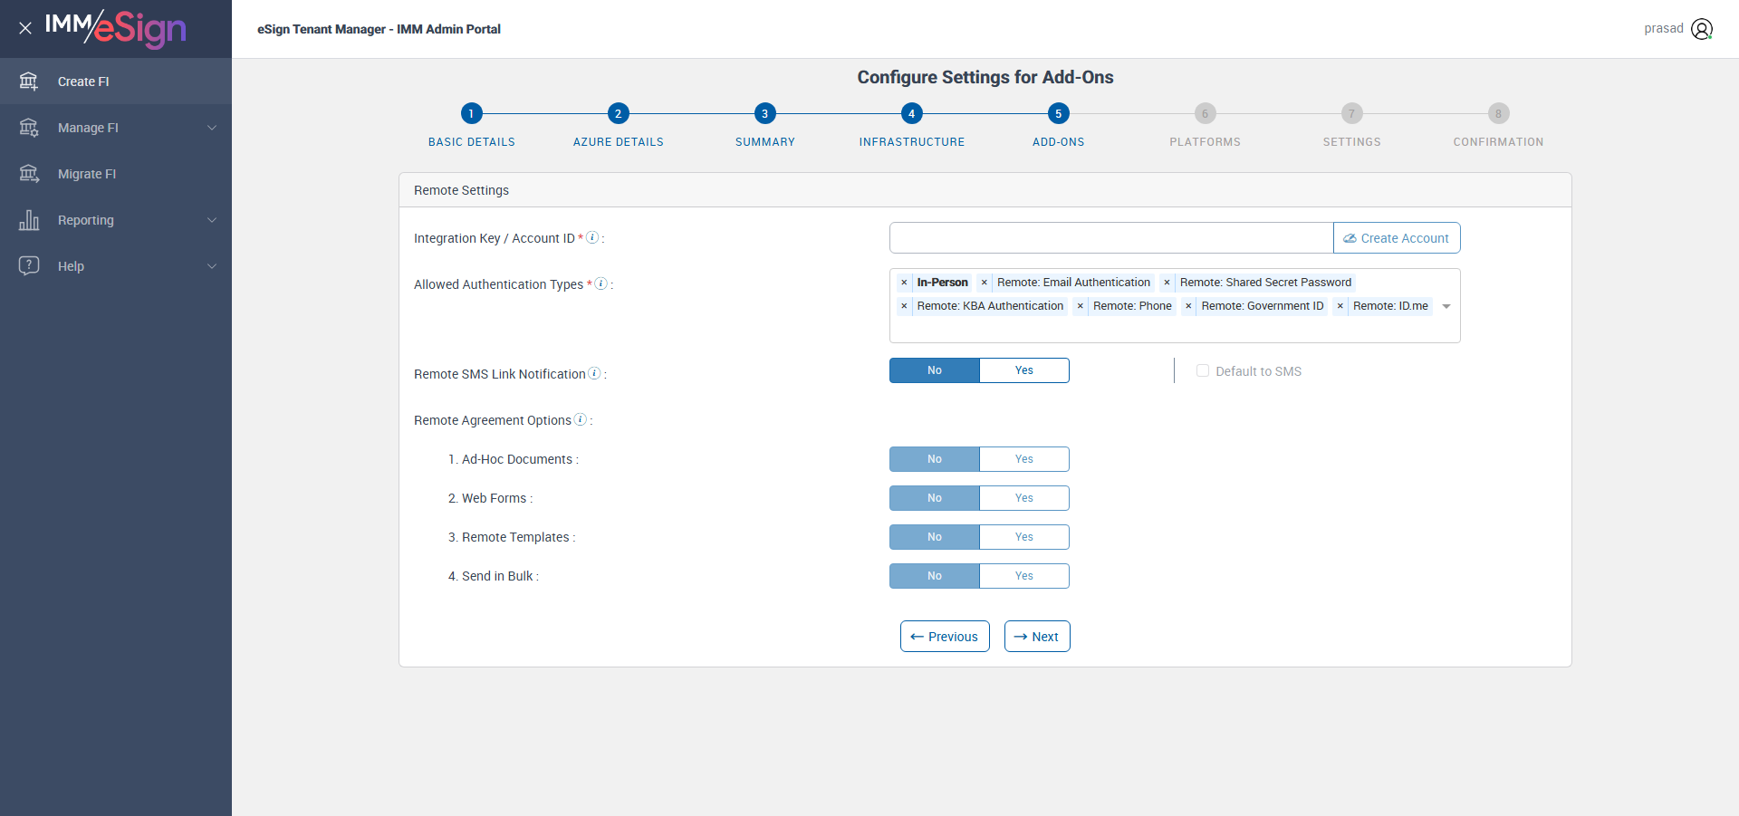Set Send in Bulk to No
1739x816 pixels.
[935, 576]
